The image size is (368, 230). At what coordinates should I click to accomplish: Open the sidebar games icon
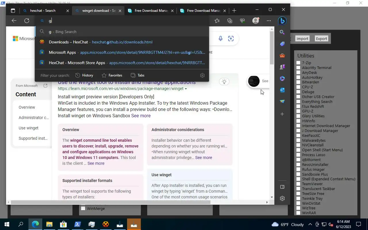(x=282, y=67)
